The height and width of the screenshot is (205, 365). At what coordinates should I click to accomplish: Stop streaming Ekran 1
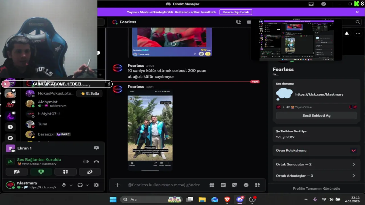96,148
